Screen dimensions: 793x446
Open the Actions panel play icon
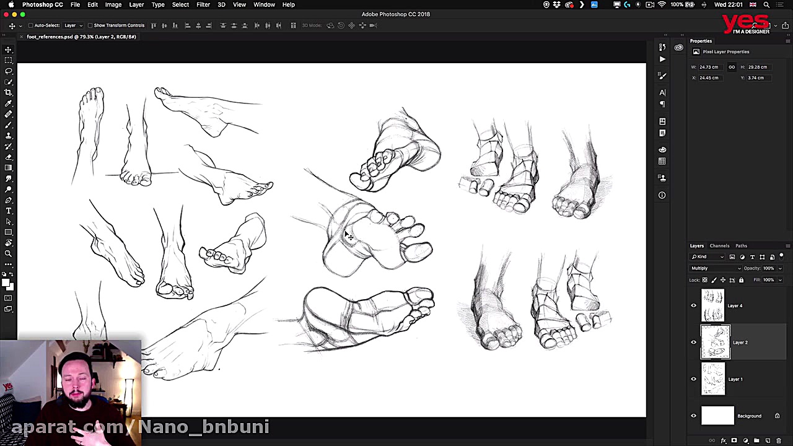[x=662, y=59]
